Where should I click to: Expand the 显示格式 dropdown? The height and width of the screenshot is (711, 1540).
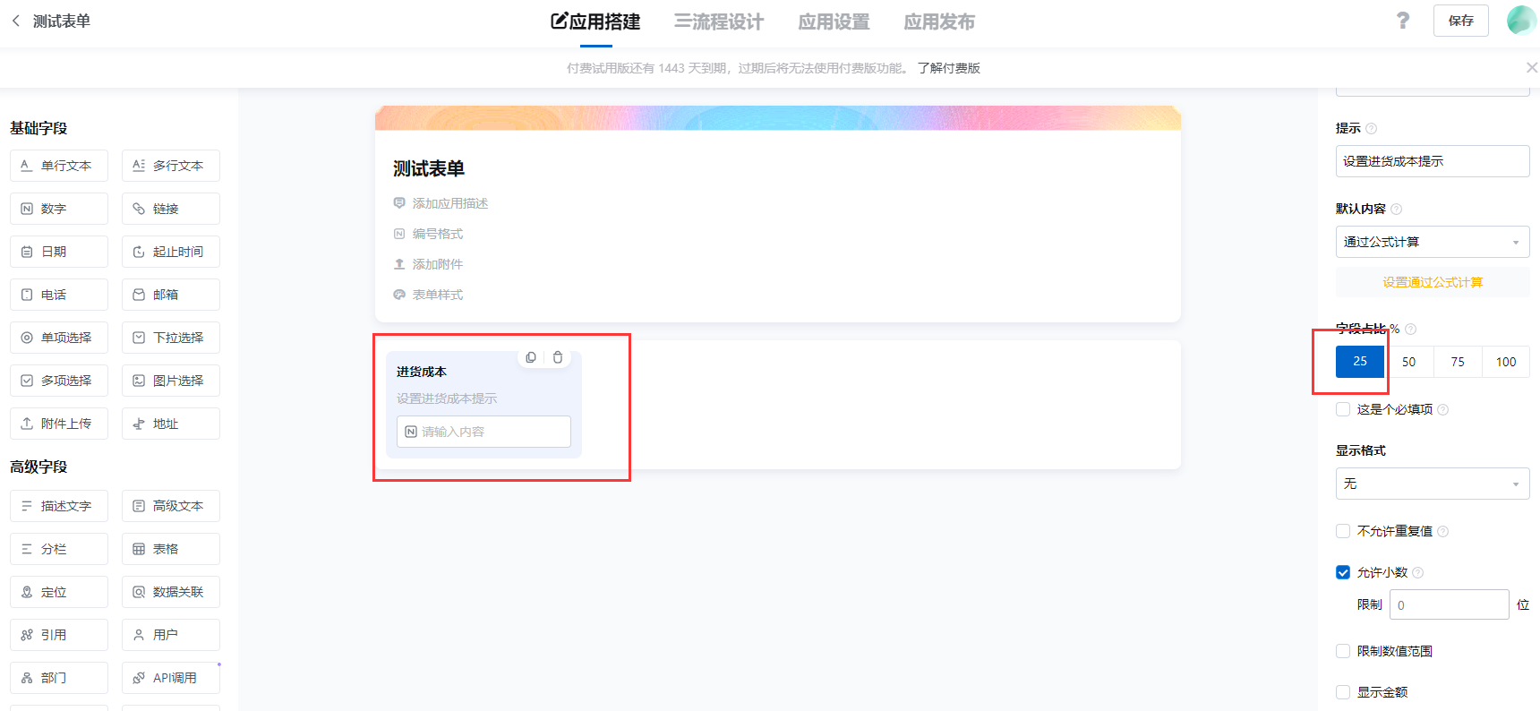(1432, 484)
